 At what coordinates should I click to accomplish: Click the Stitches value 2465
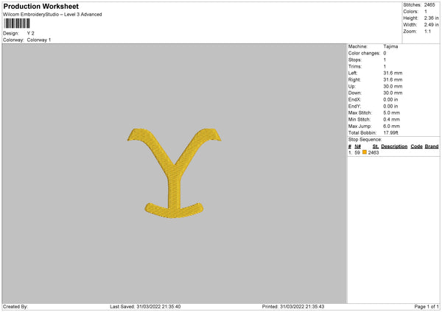[x=429, y=5]
